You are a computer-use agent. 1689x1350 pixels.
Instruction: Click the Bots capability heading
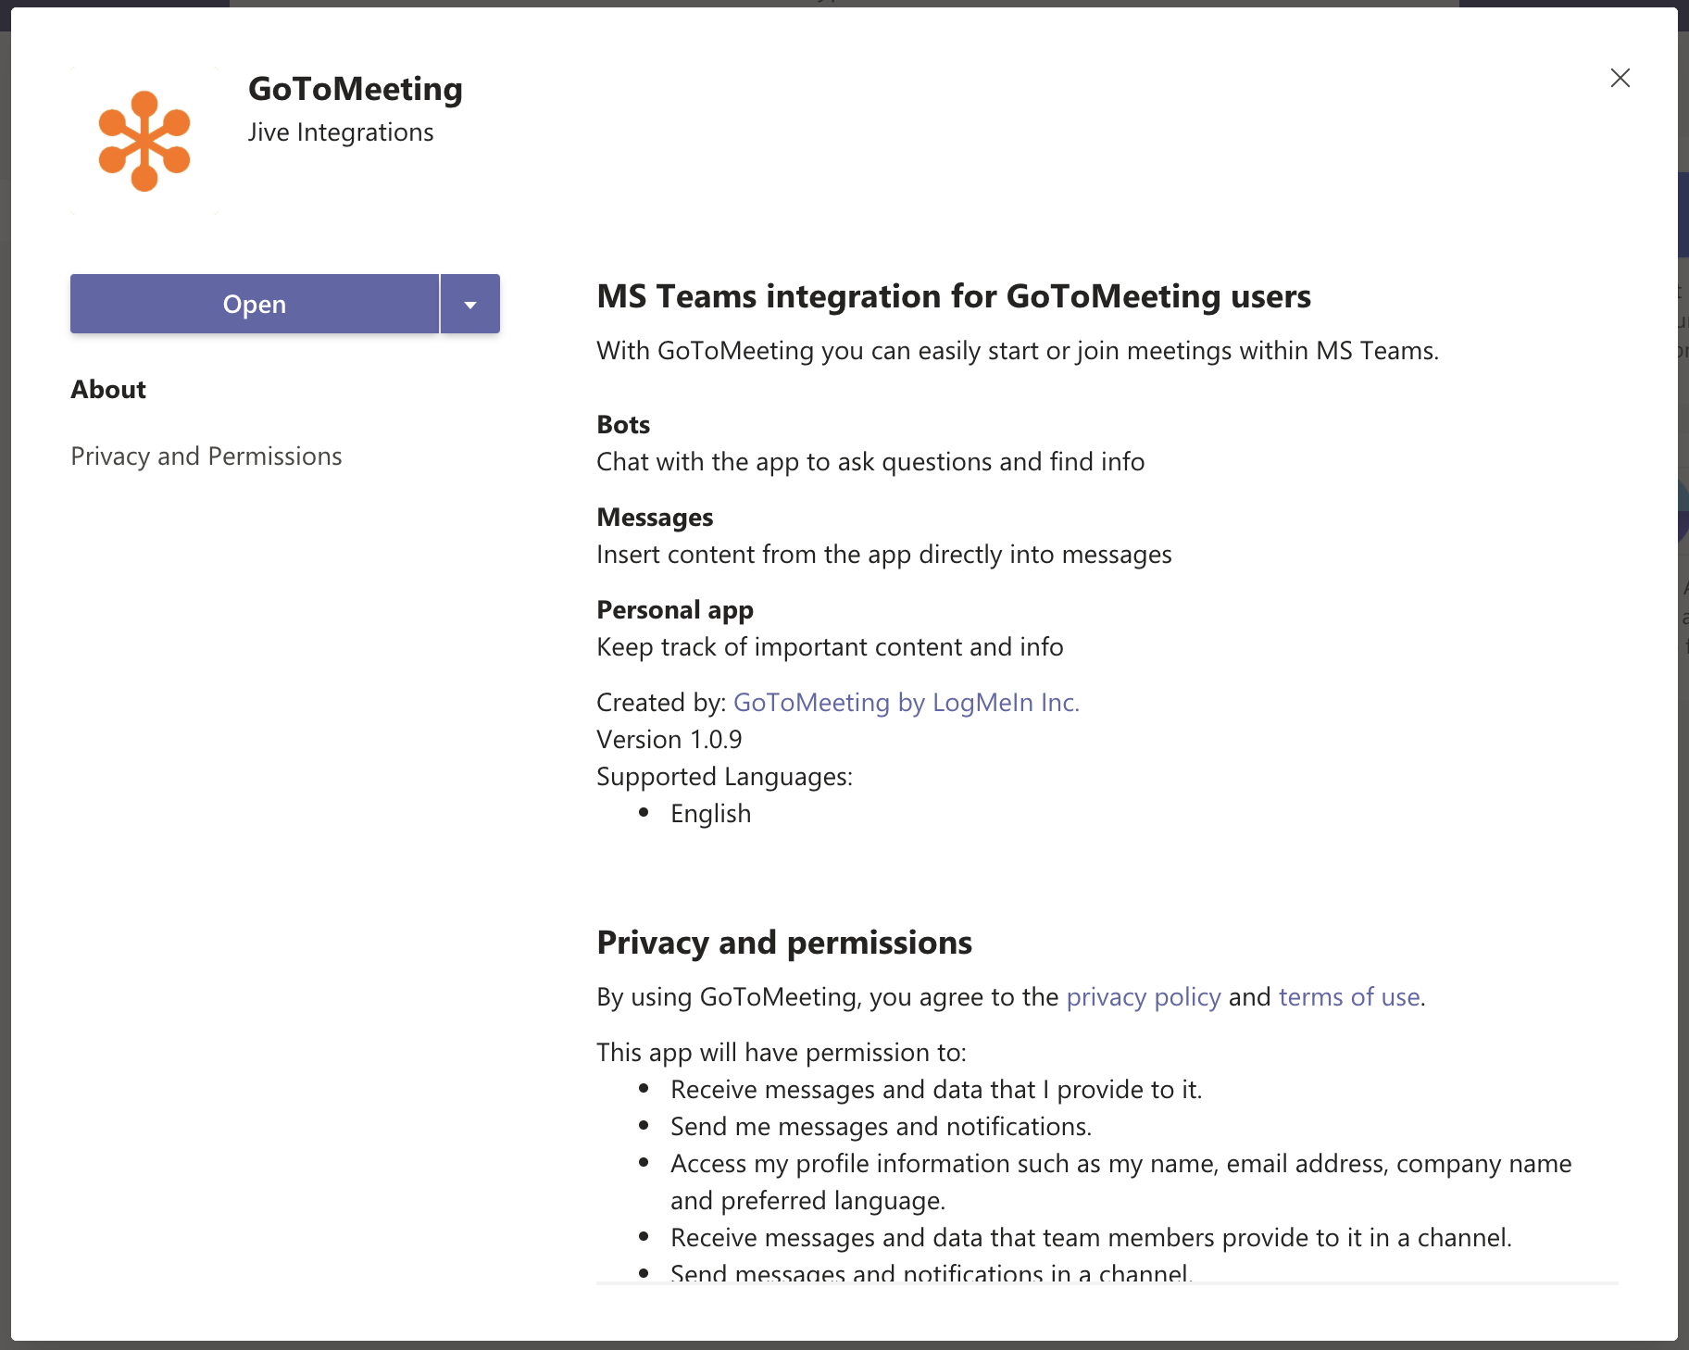(623, 425)
